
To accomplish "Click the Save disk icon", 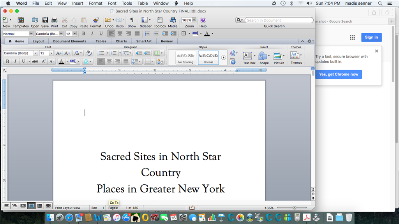I will point(45,20).
